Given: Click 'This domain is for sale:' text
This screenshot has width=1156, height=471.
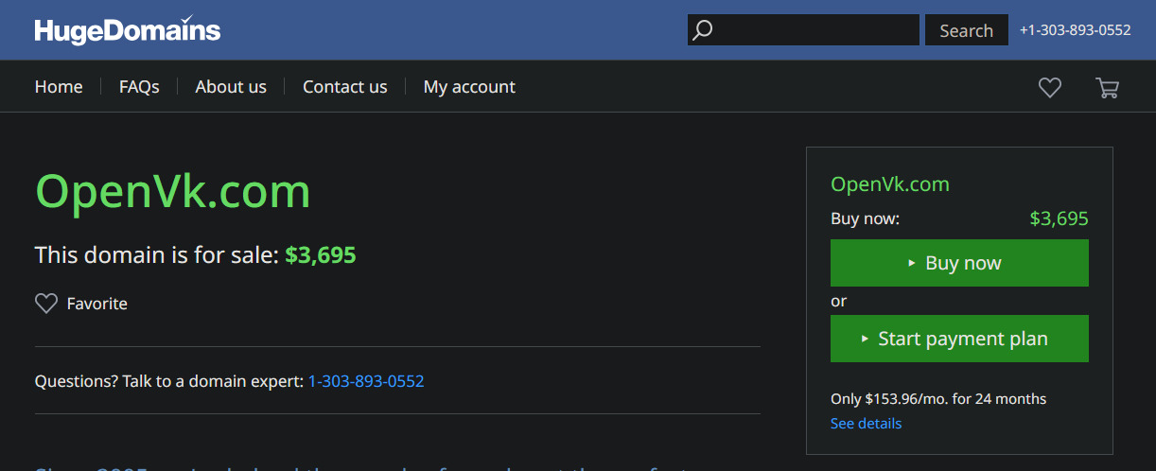Looking at the screenshot, I should click(157, 255).
